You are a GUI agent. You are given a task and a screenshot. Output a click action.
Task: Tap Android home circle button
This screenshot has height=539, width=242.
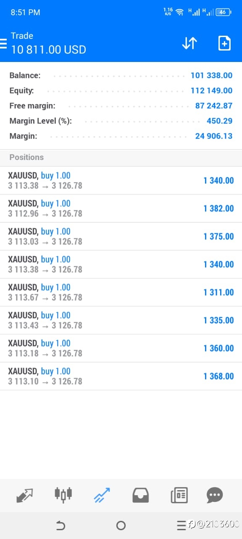coord(121,525)
